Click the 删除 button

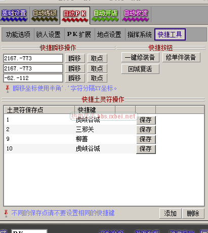[193, 213]
